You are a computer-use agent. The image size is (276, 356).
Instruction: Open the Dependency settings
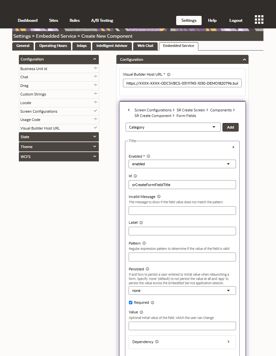(182, 342)
